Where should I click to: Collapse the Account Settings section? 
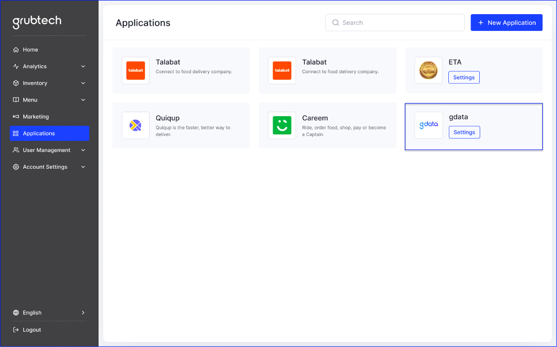click(83, 167)
